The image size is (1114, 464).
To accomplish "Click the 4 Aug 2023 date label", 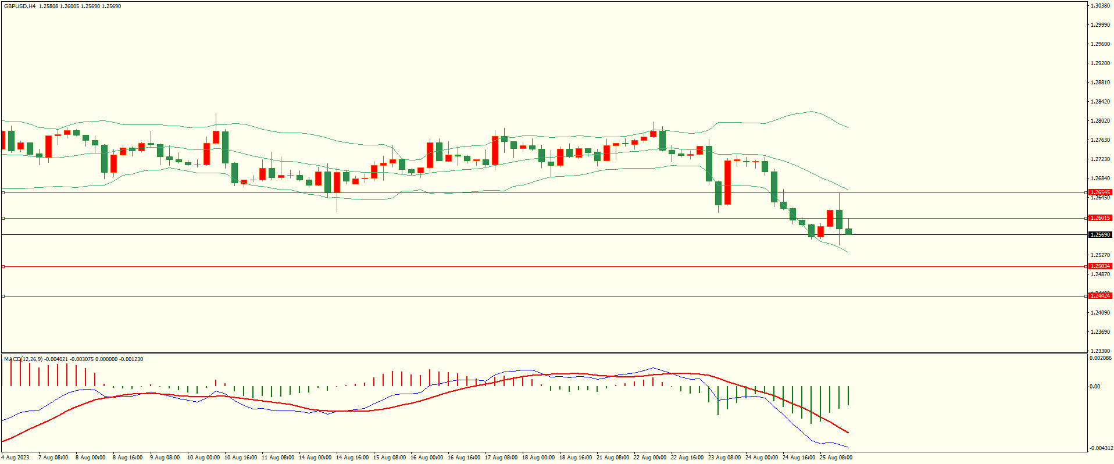I will [15, 458].
